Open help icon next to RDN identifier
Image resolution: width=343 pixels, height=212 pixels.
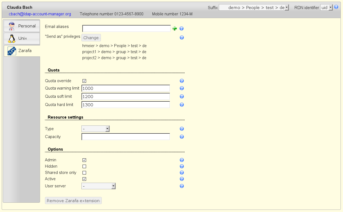click(x=336, y=7)
